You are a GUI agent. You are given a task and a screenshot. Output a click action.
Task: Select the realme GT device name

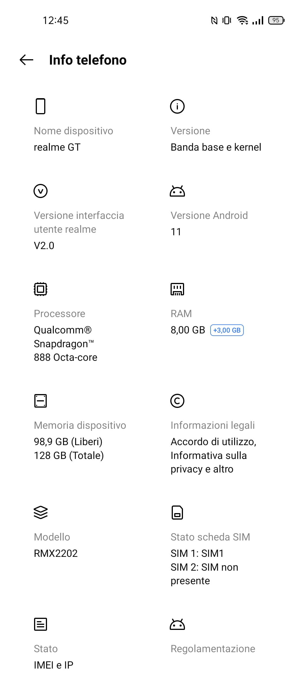pyautogui.click(x=57, y=147)
